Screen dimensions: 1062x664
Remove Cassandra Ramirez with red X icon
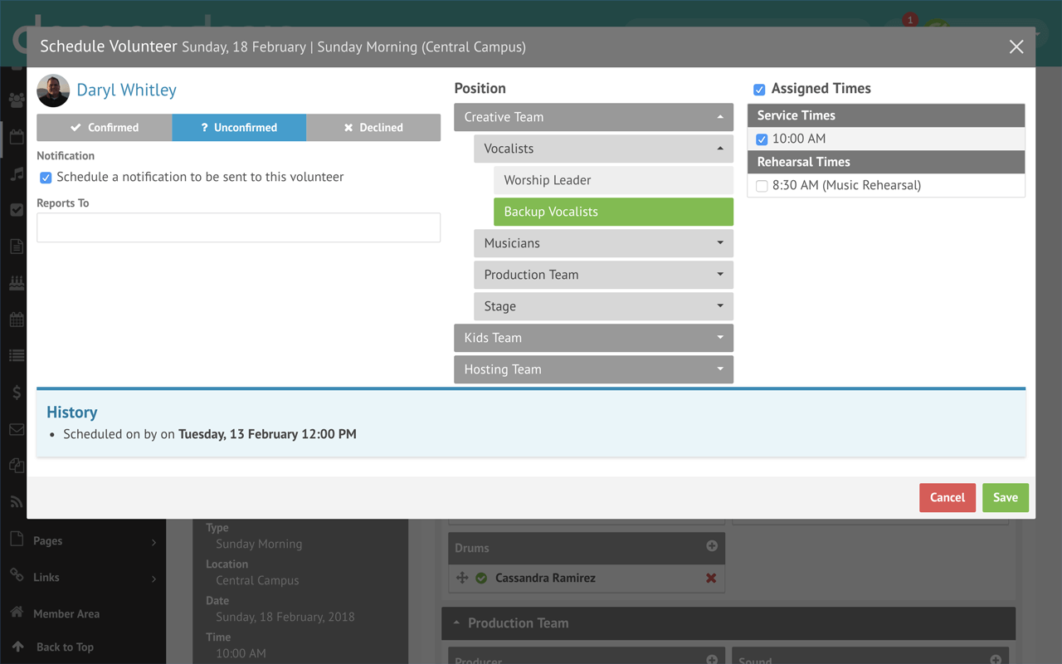pos(711,579)
